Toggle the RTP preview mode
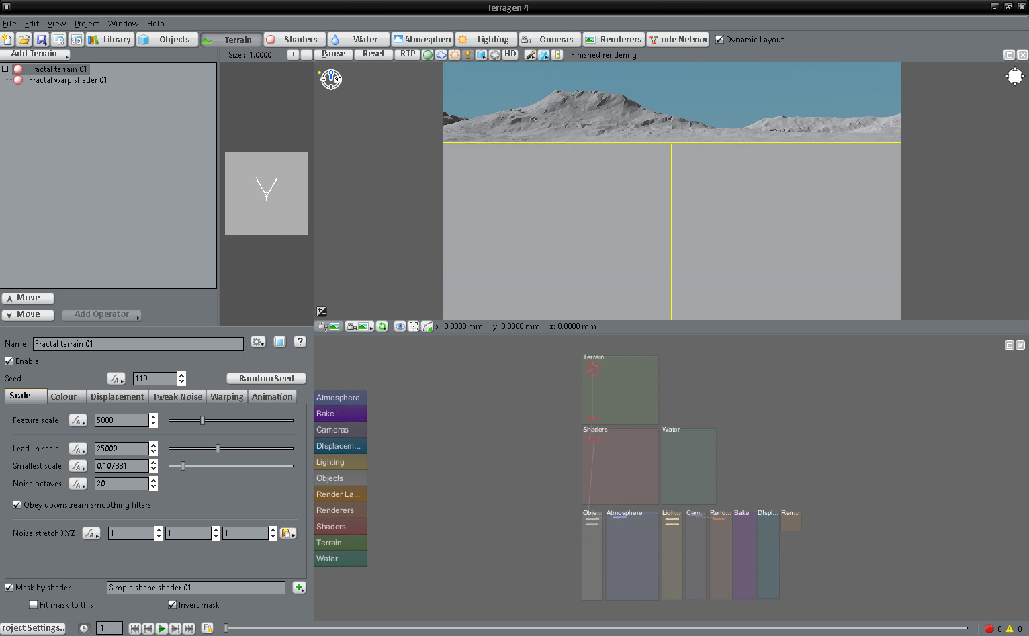The image size is (1029, 636). [408, 54]
